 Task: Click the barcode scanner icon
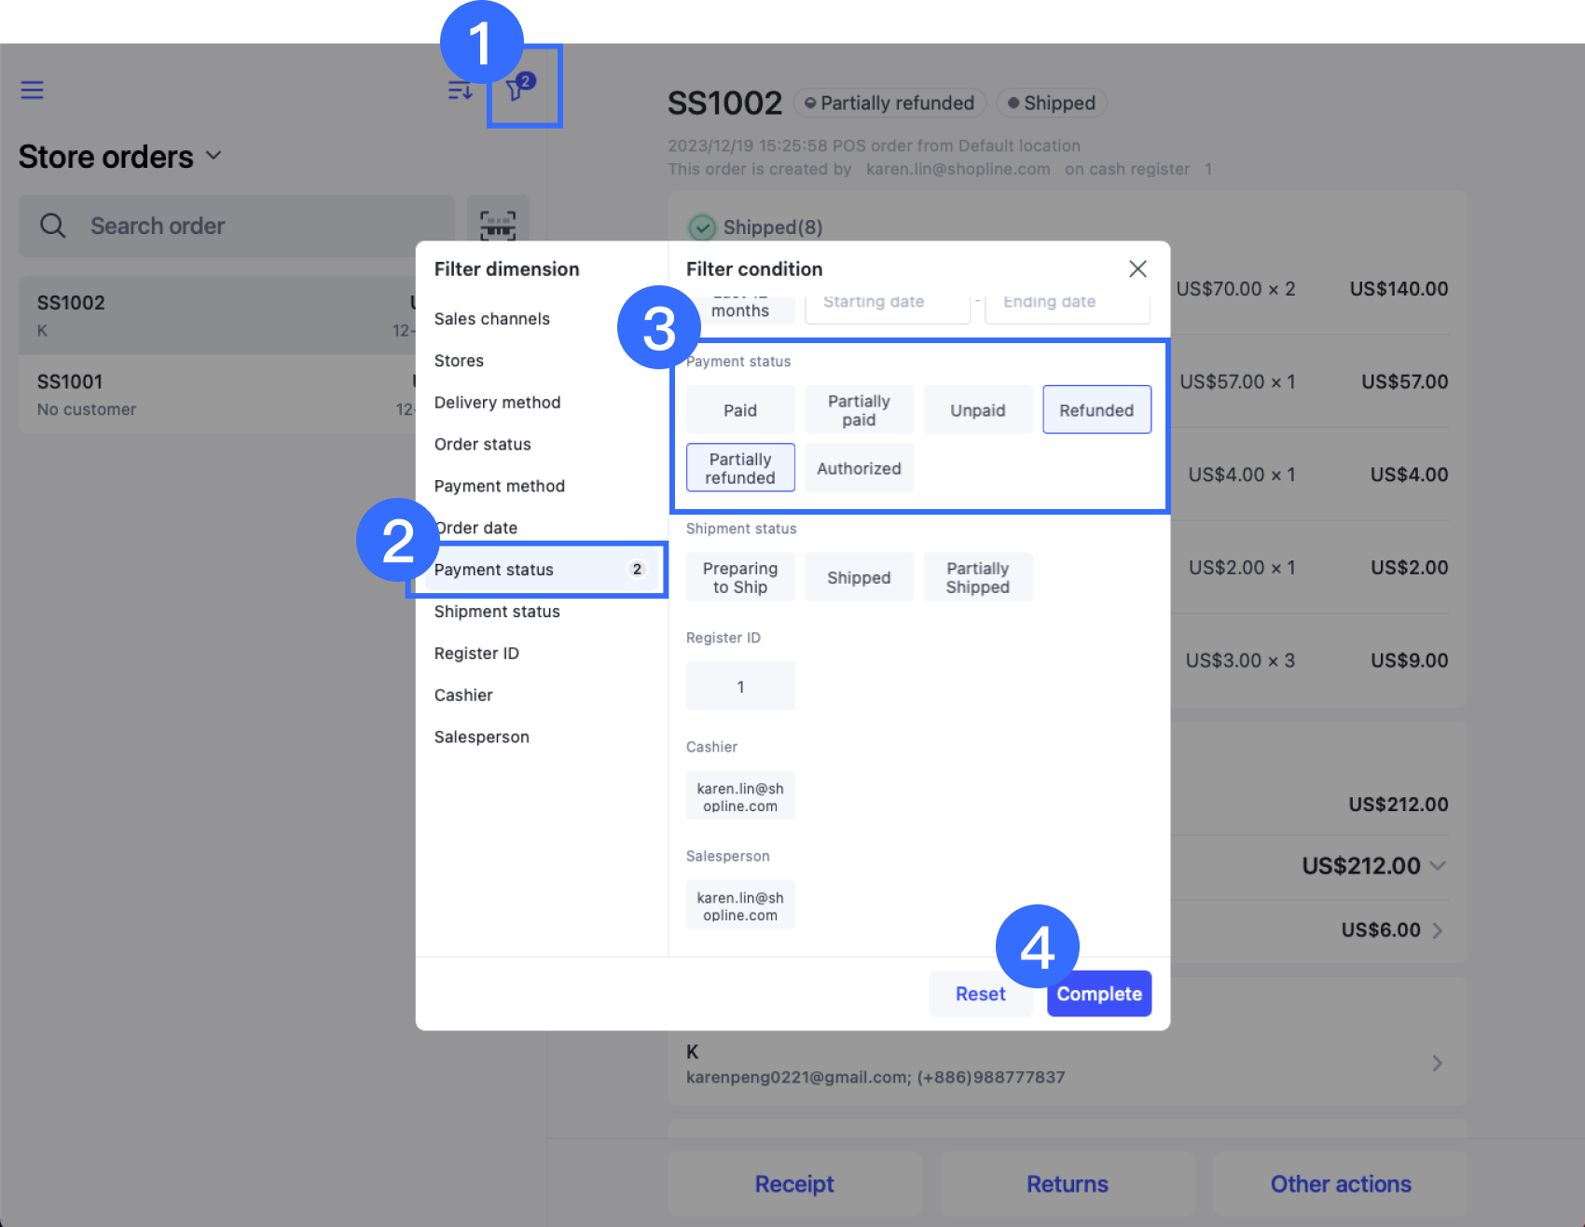coord(498,225)
